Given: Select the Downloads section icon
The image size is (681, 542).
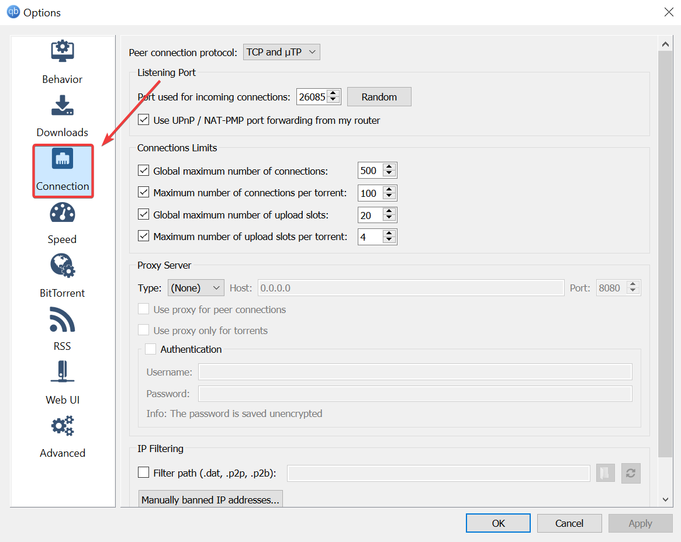Looking at the screenshot, I should coord(62,105).
